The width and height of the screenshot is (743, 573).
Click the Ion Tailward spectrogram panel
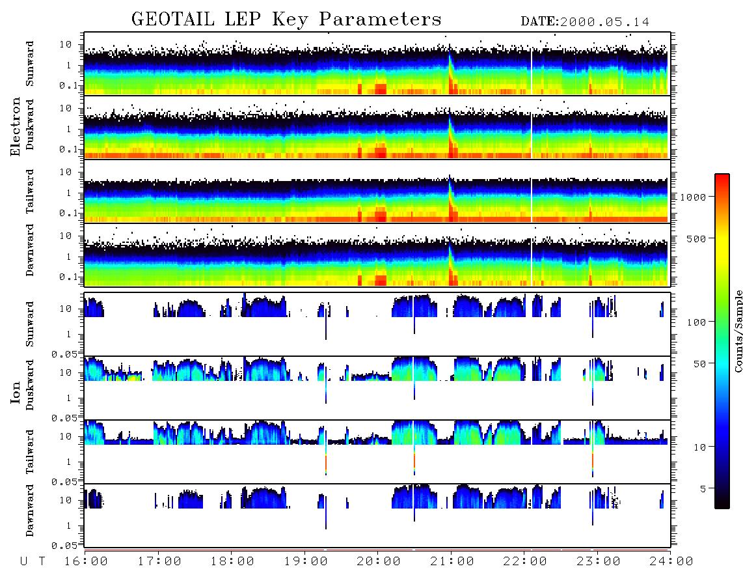[x=377, y=452]
